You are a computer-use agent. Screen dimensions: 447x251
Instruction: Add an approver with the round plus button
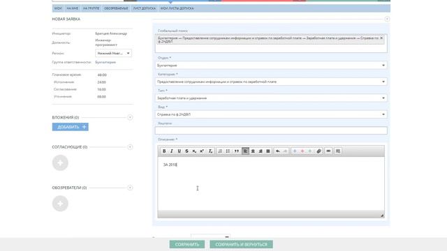point(60,162)
